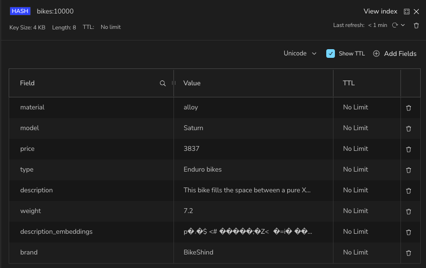Click the Key Size: 4 KB label
The width and height of the screenshot is (426, 268).
tap(27, 27)
